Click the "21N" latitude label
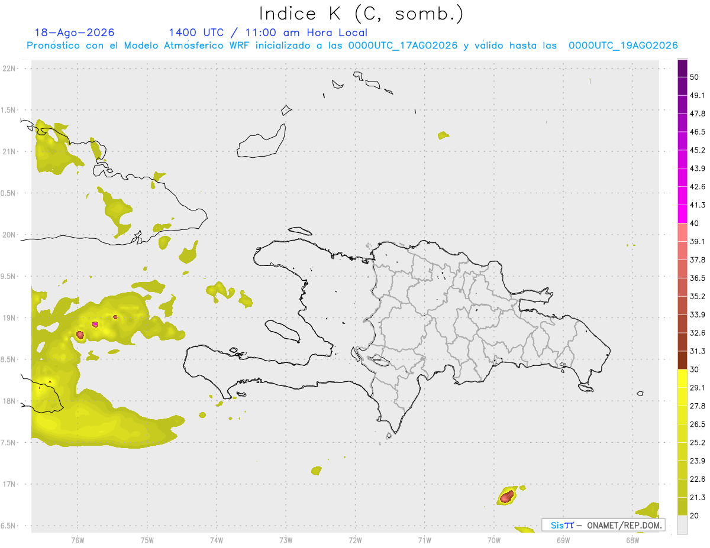Screen dimensions: 710x548 point(9,151)
